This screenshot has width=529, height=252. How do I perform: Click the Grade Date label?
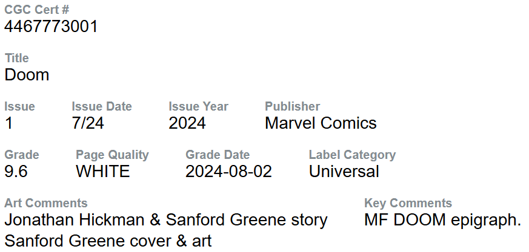[218, 155]
